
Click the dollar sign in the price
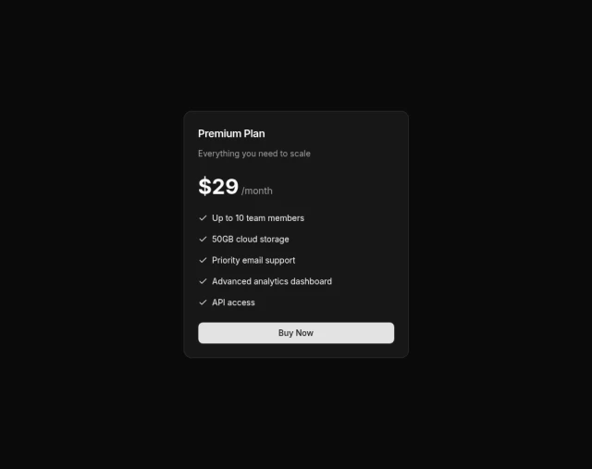point(205,186)
